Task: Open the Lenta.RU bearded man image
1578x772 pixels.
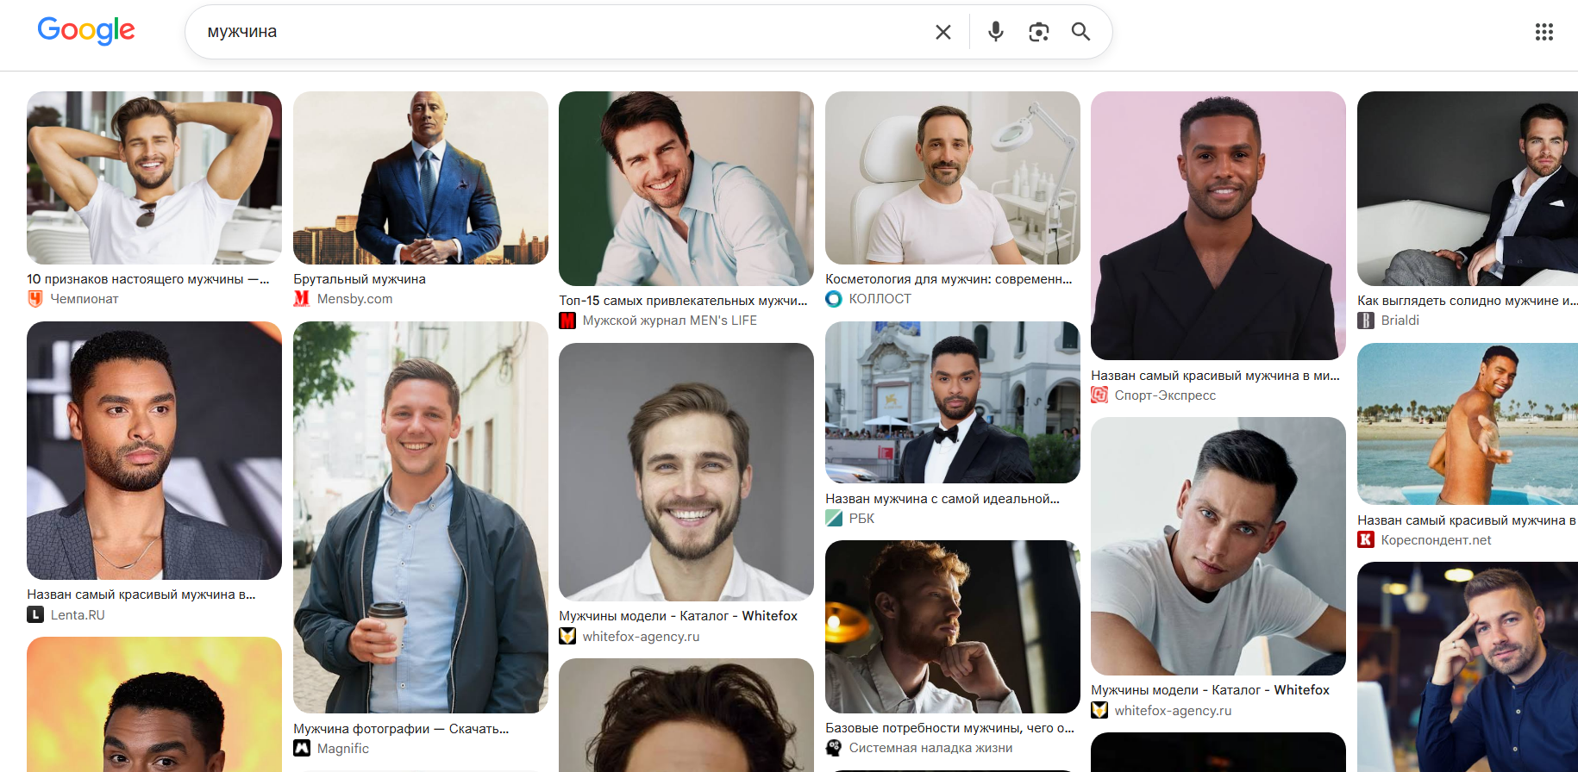Action: tap(154, 451)
